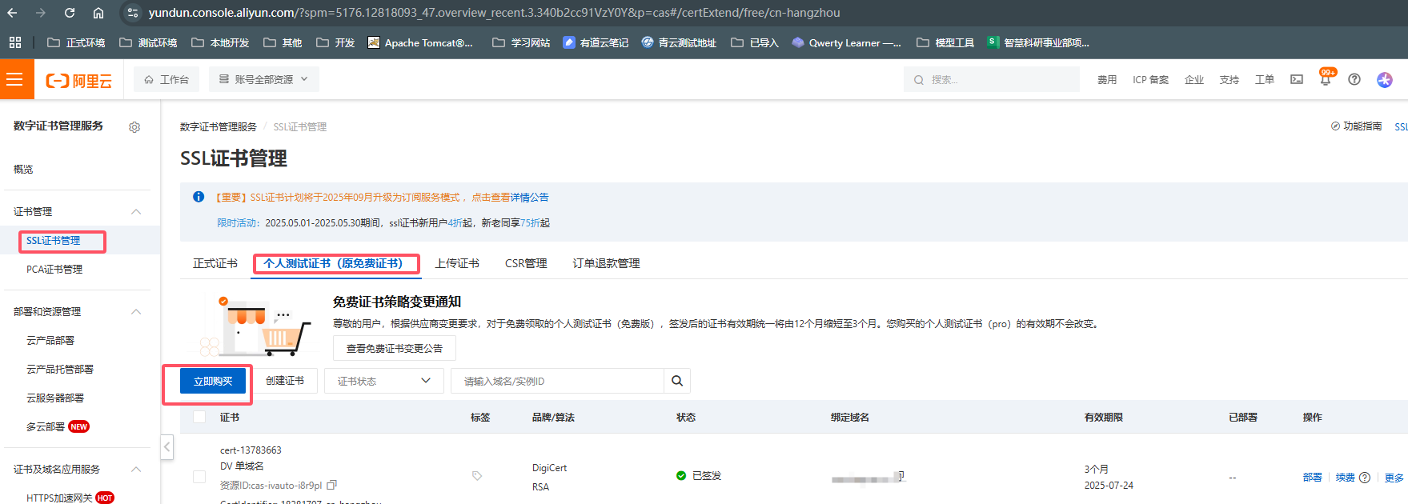The image size is (1408, 504).
Task: Click the Aliyun logo
Action: 79,81
